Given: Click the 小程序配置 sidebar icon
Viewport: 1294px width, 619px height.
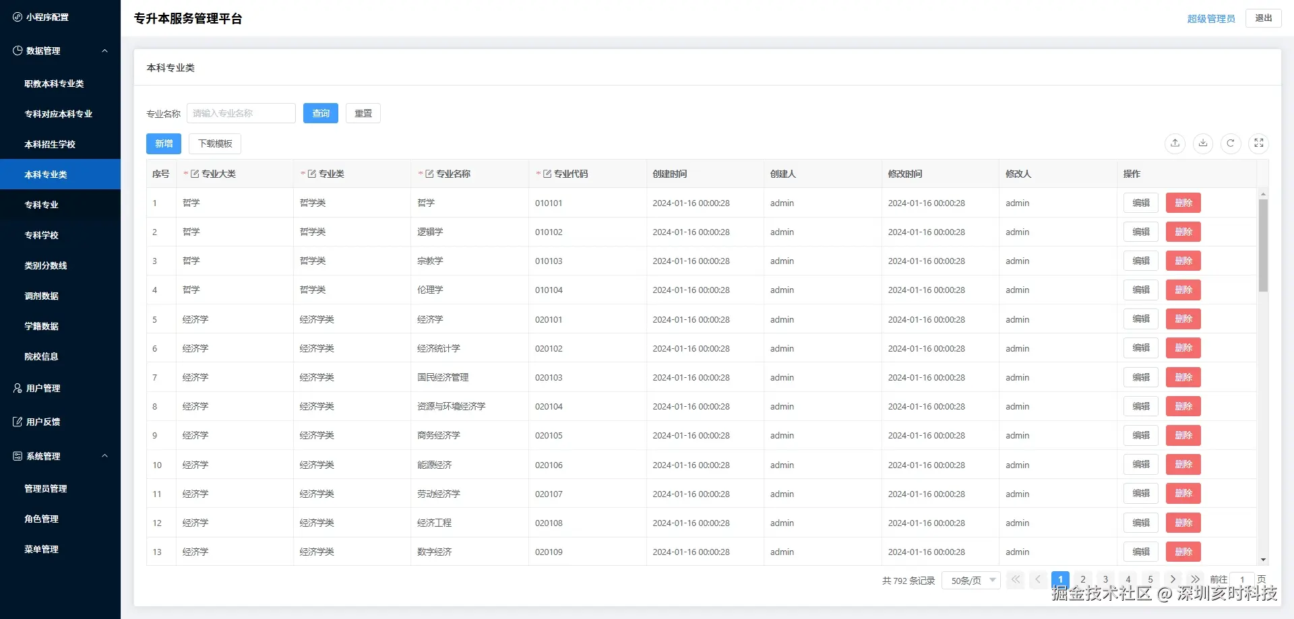Looking at the screenshot, I should [x=18, y=17].
